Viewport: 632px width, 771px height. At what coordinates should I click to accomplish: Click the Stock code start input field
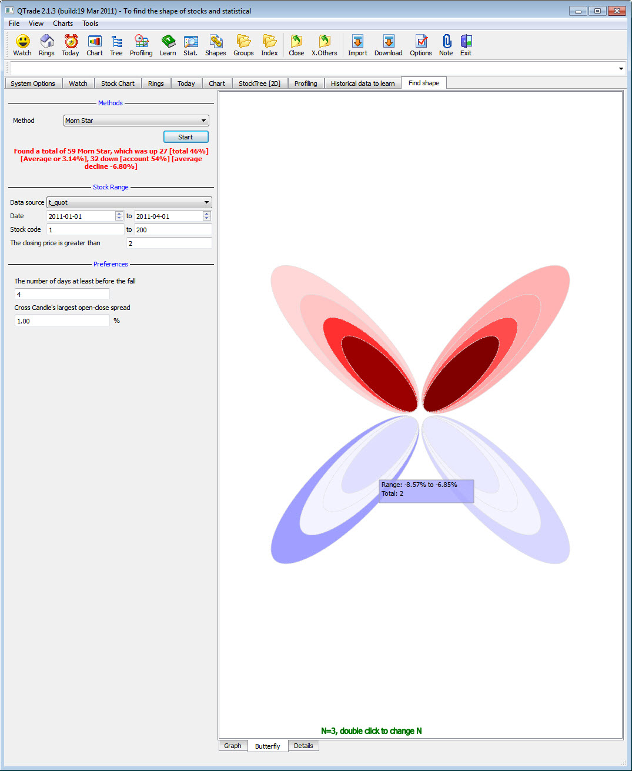(x=85, y=229)
